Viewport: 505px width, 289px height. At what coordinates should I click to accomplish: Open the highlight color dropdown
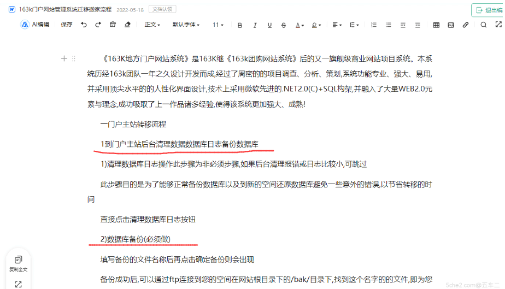pyautogui.click(x=316, y=25)
